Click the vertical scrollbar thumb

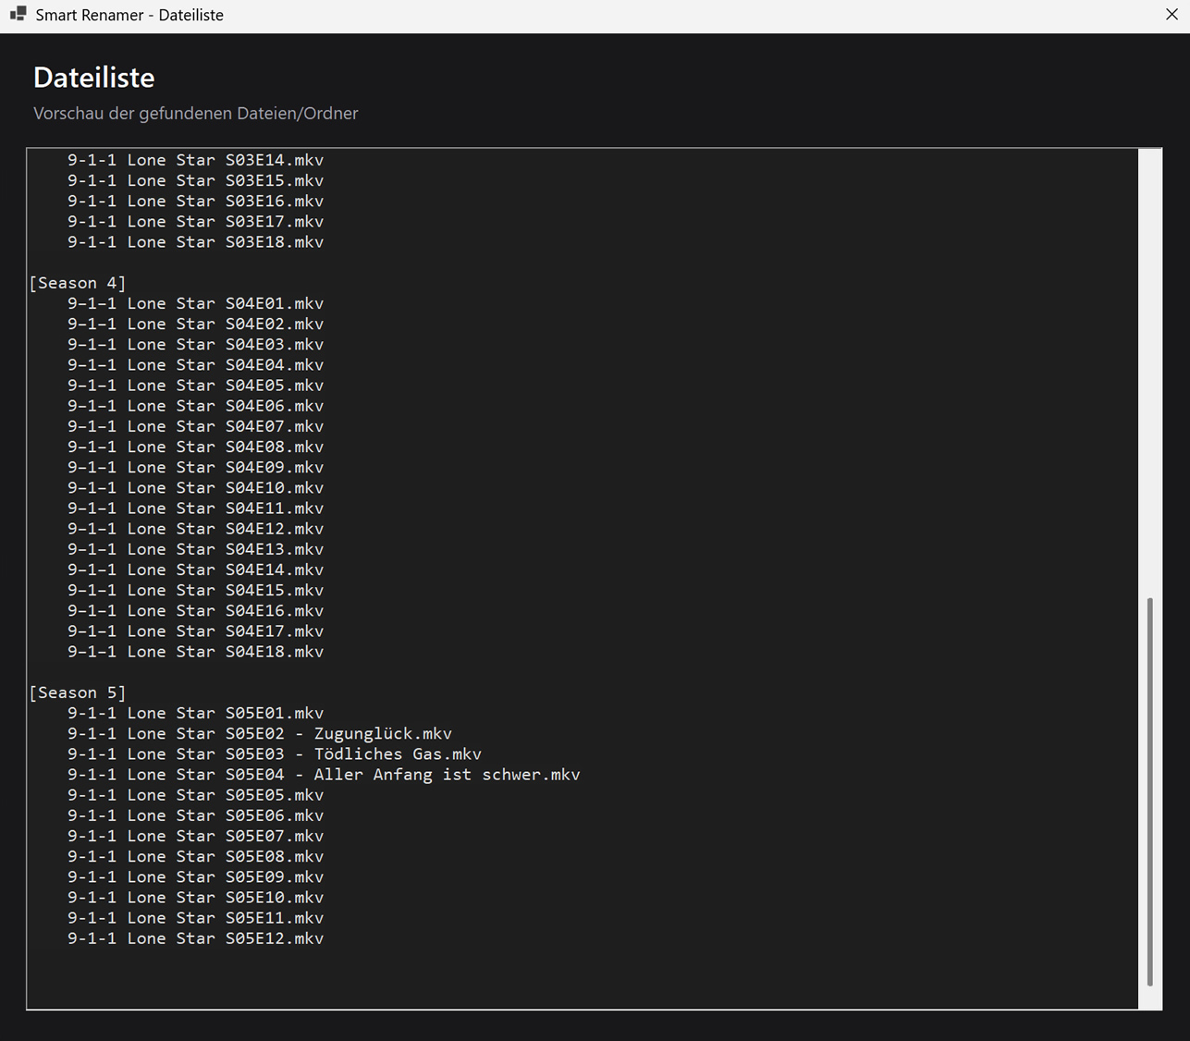coord(1149,790)
